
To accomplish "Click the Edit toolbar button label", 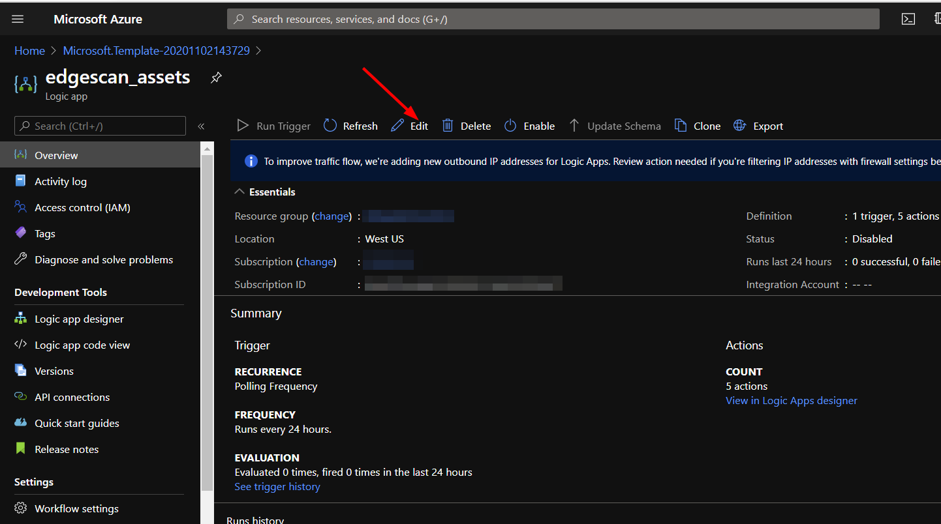I will (419, 126).
